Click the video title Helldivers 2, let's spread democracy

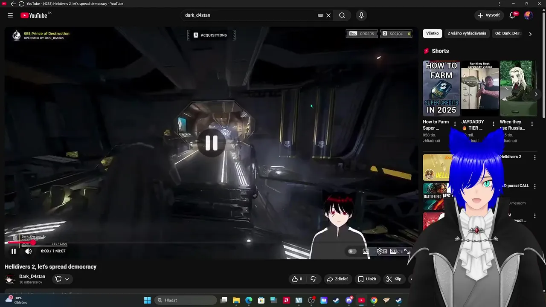tap(50, 267)
